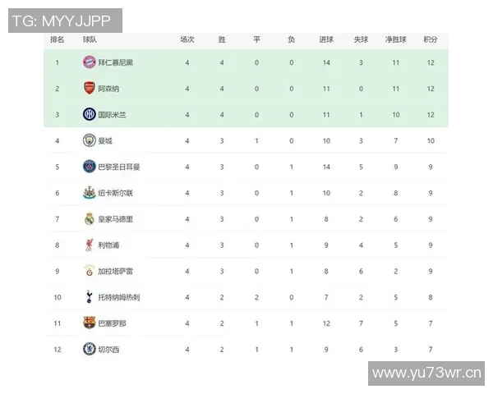This screenshot has height=394, width=493.
Task: Open the 皇家马德里 team name link
Action: pyautogui.click(x=115, y=219)
